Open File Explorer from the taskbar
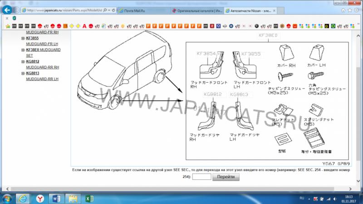The width and height of the screenshot is (363, 204). tap(73, 199)
